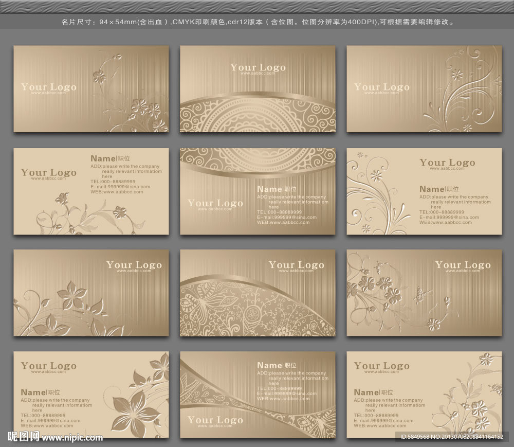Click 'TEL:000-88889999' on the flower sprig contact card

(113, 182)
